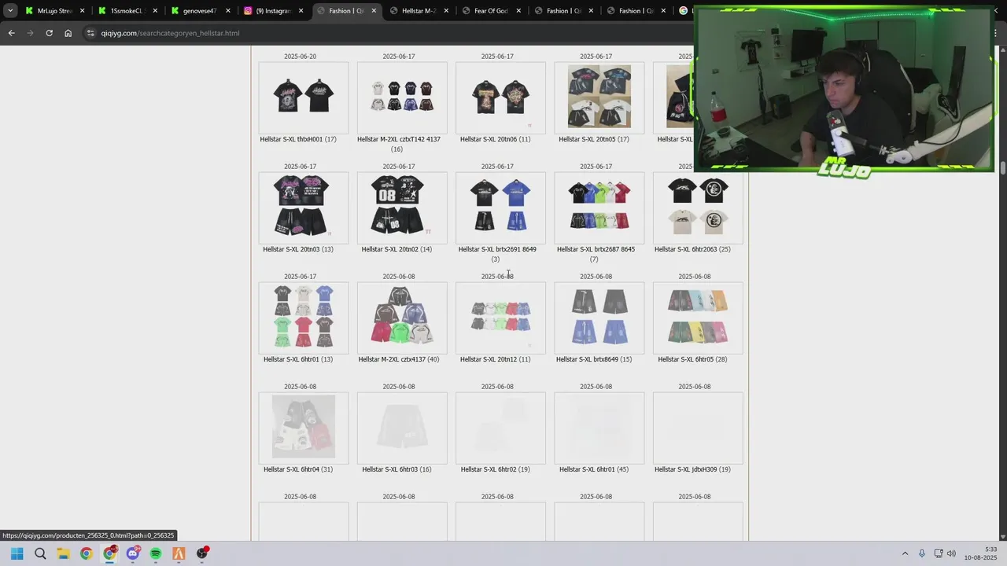Viewport: 1007px width, 566px height.
Task: Open the volume tray icon
Action: point(951,553)
